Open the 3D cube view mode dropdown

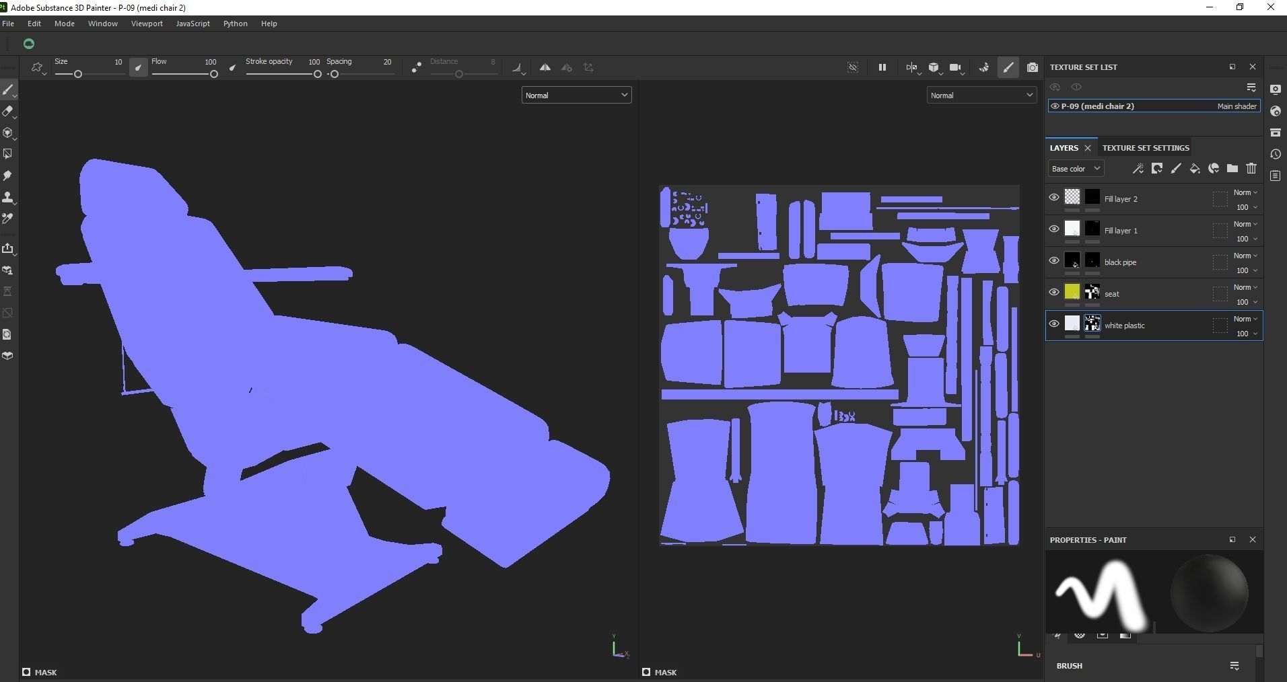[934, 67]
